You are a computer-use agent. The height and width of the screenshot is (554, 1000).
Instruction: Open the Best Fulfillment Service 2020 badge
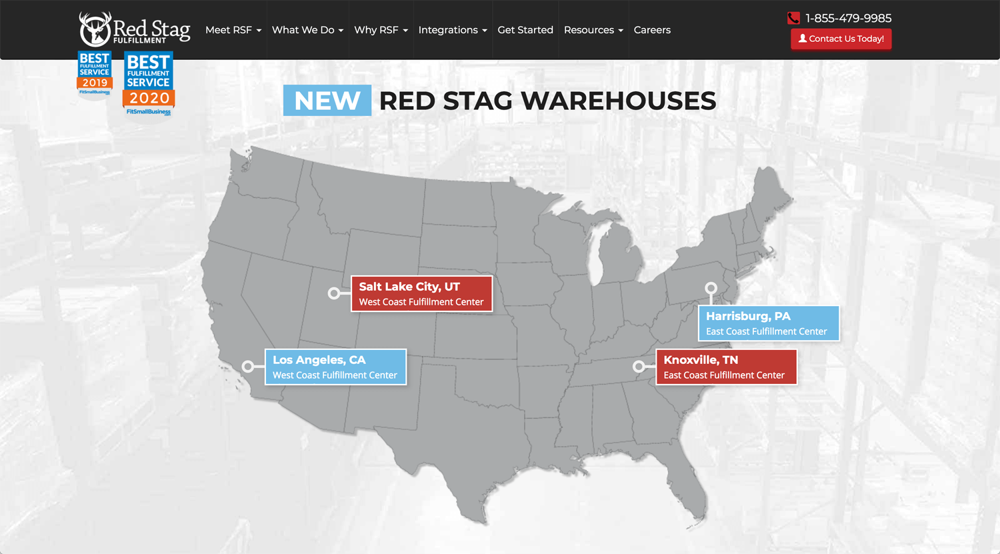149,83
